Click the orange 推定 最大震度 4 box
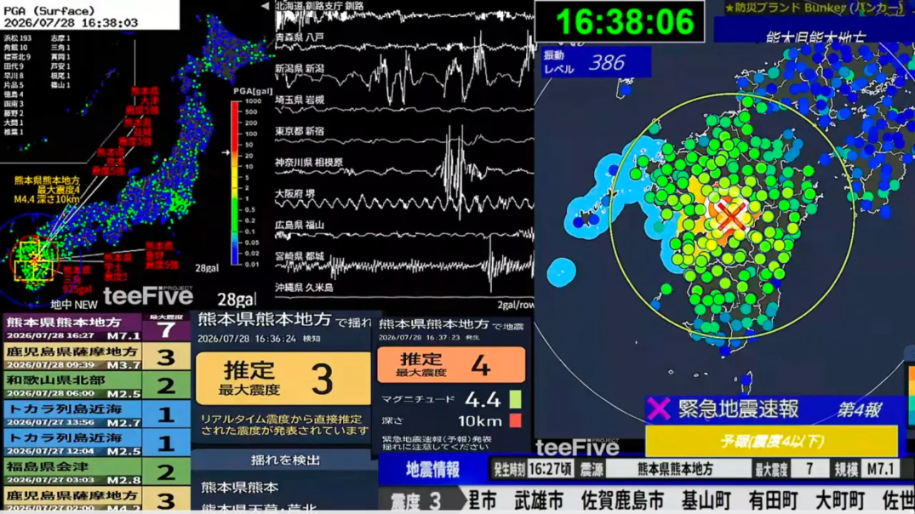 click(451, 365)
